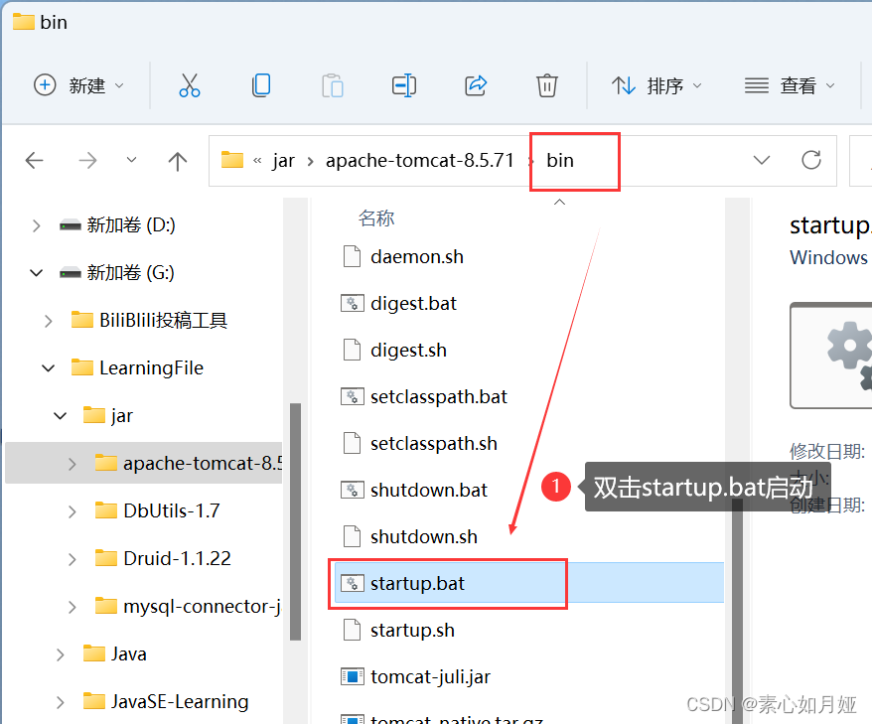The height and width of the screenshot is (724, 872).
Task: Collapse the jar folder node
Action: point(60,416)
